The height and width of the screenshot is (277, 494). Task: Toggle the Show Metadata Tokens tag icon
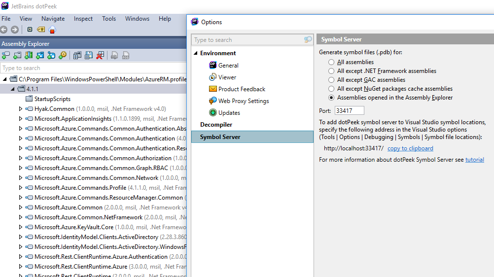(41, 30)
